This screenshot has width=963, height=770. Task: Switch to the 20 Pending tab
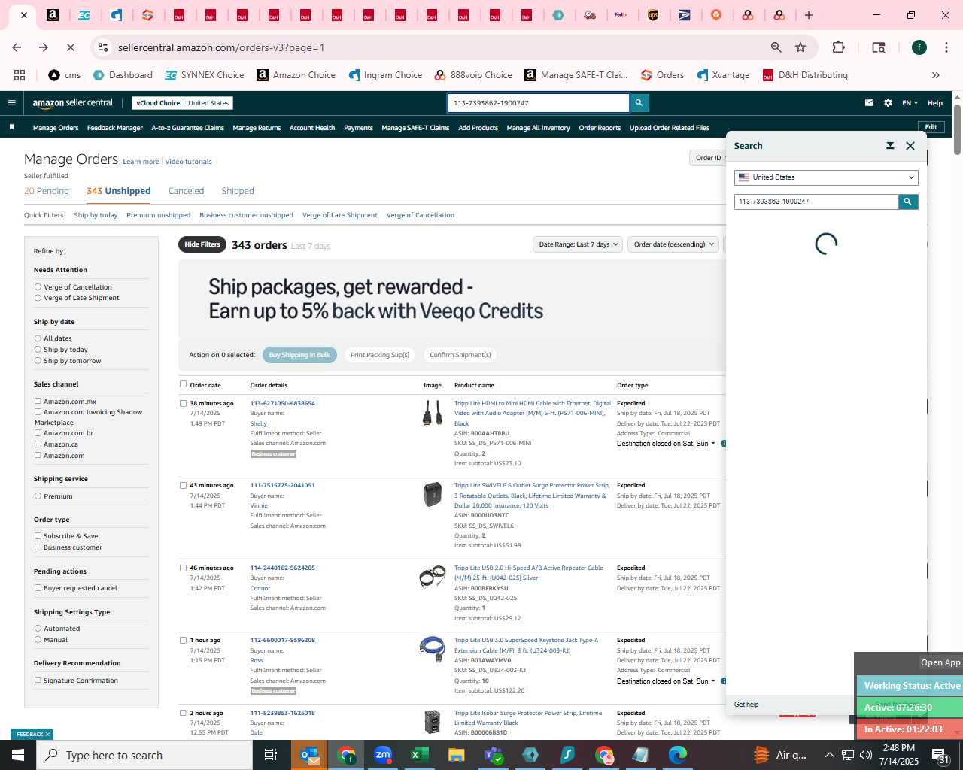coord(47,191)
